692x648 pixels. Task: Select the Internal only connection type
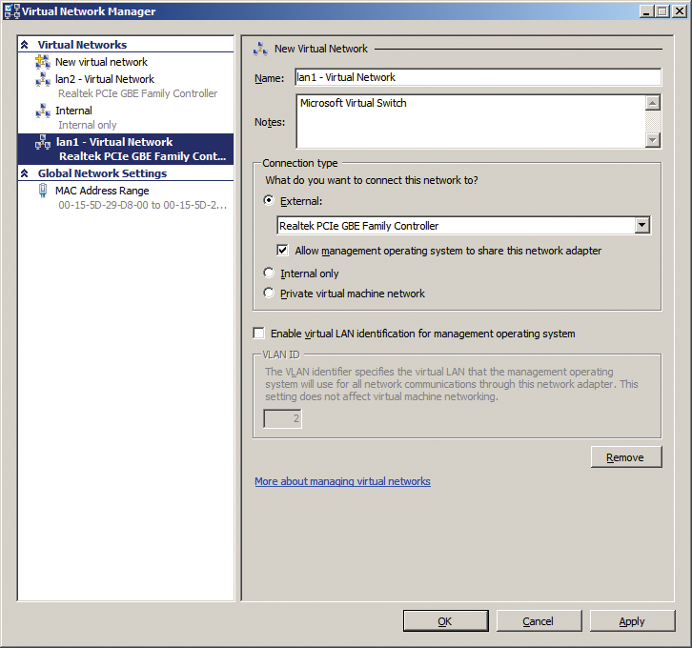[x=269, y=273]
